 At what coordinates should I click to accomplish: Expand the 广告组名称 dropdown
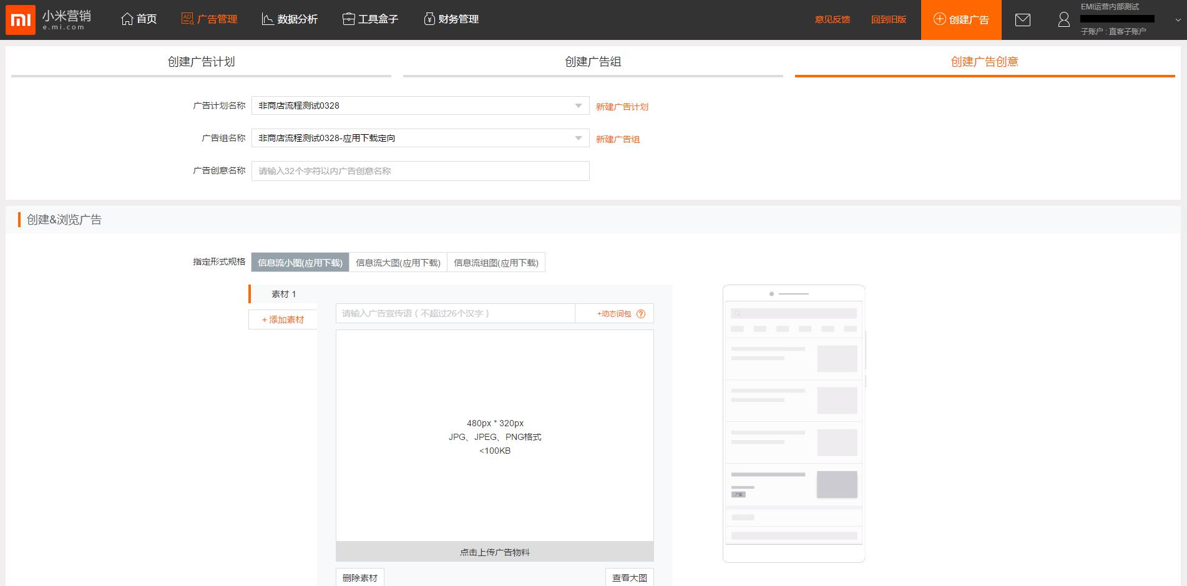click(x=578, y=138)
